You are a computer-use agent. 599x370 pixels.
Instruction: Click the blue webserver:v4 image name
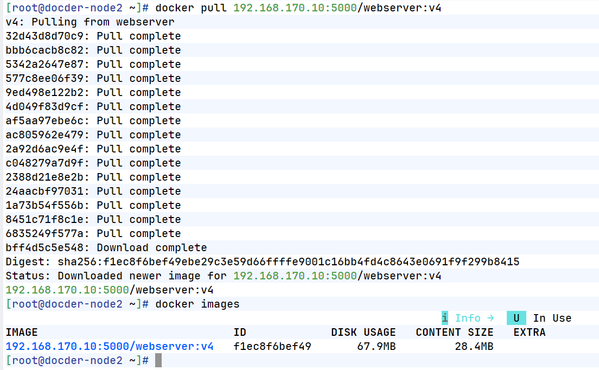(109, 346)
